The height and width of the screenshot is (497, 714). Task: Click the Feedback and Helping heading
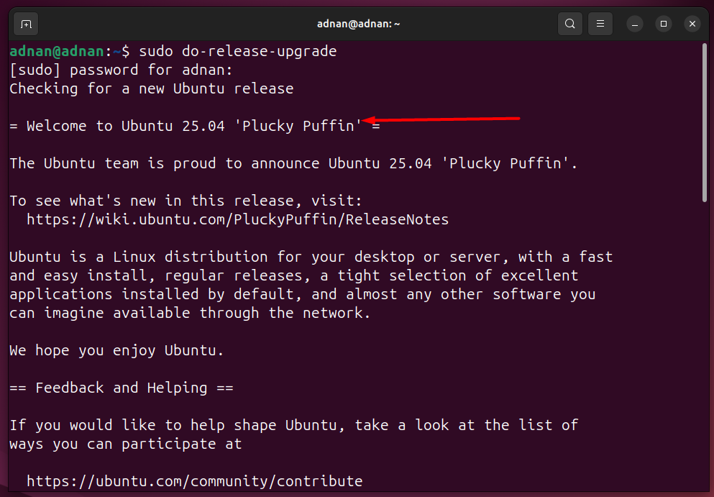point(121,388)
